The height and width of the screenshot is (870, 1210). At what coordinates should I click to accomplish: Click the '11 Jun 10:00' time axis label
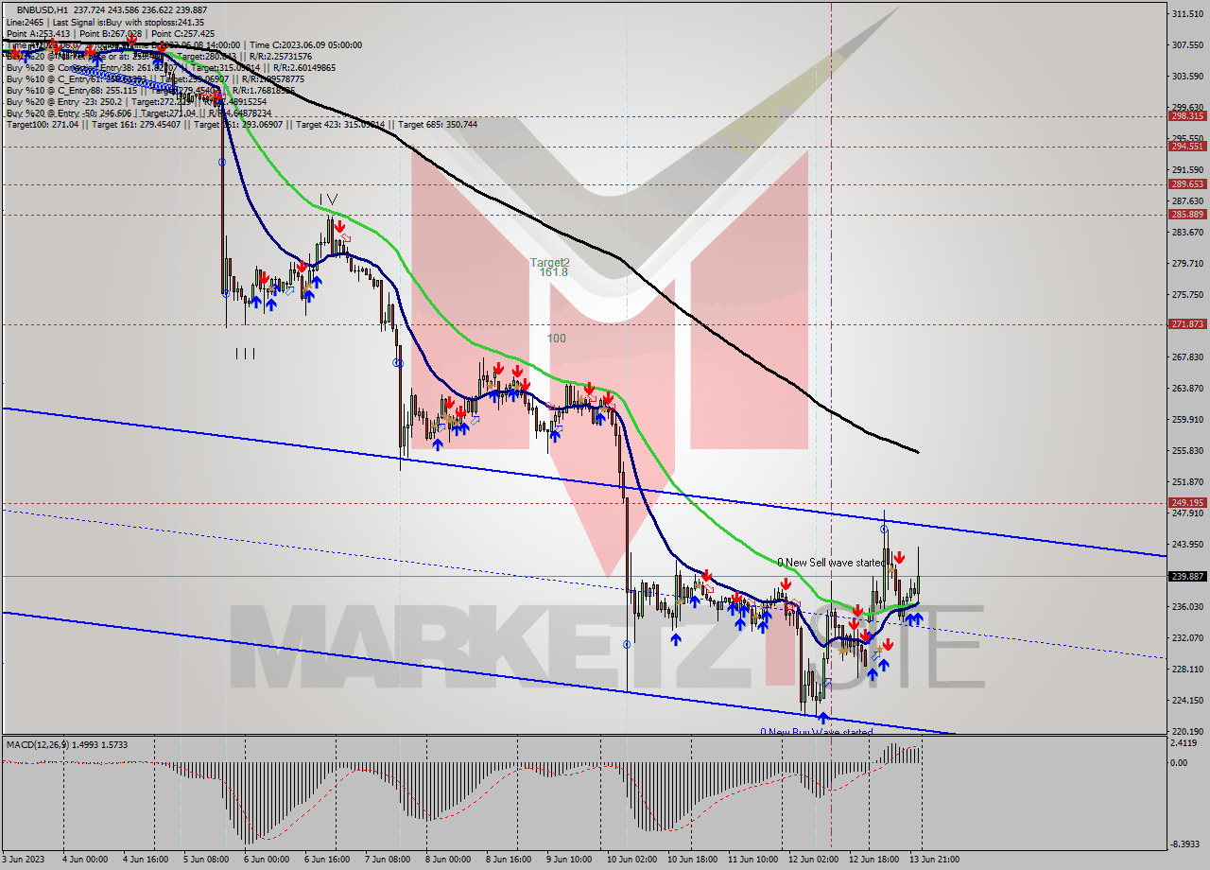click(752, 860)
